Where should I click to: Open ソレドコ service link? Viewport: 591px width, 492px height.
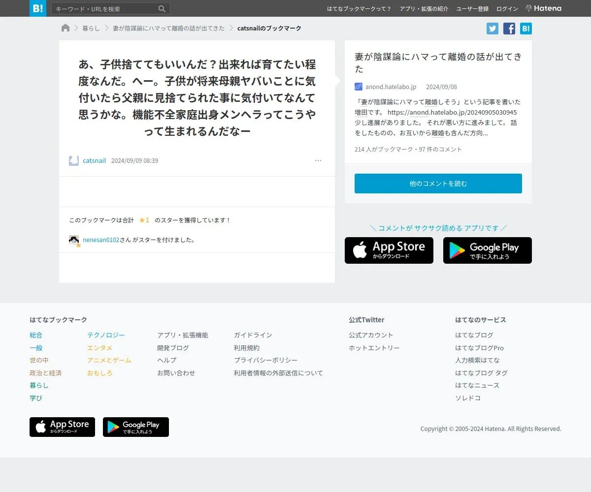point(468,398)
